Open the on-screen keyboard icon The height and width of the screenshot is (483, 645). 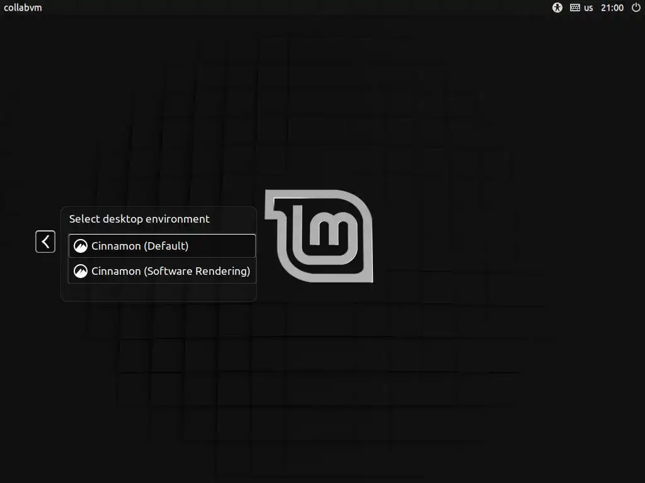click(574, 8)
